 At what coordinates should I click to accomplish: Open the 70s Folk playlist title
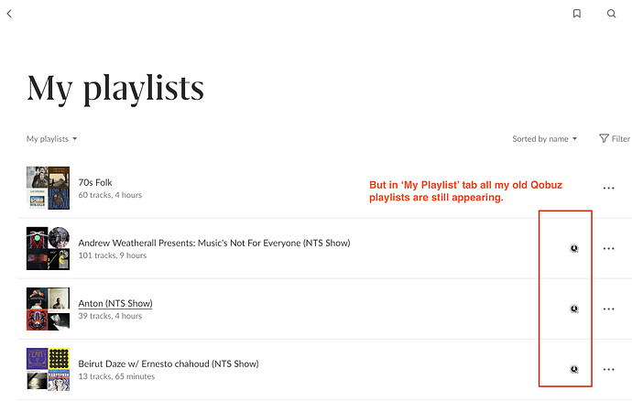pyautogui.click(x=95, y=182)
